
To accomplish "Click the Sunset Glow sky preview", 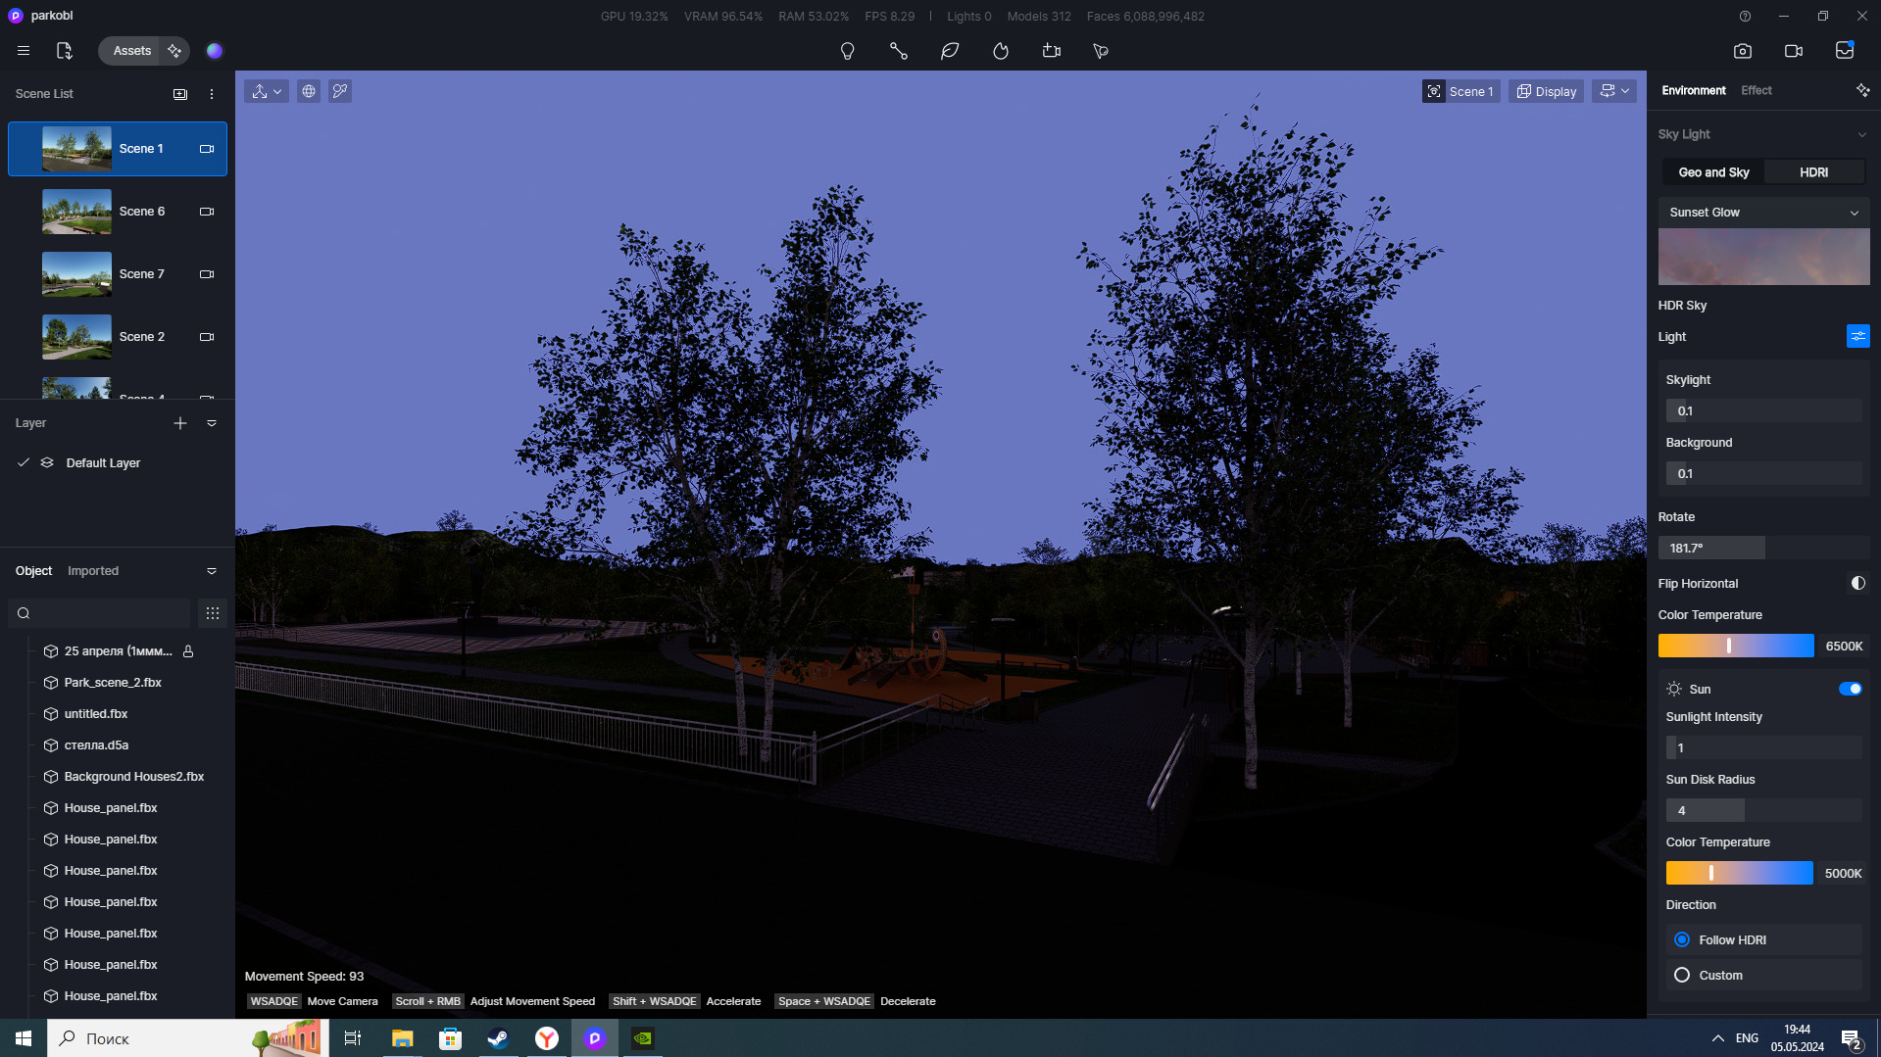I will (1763, 257).
